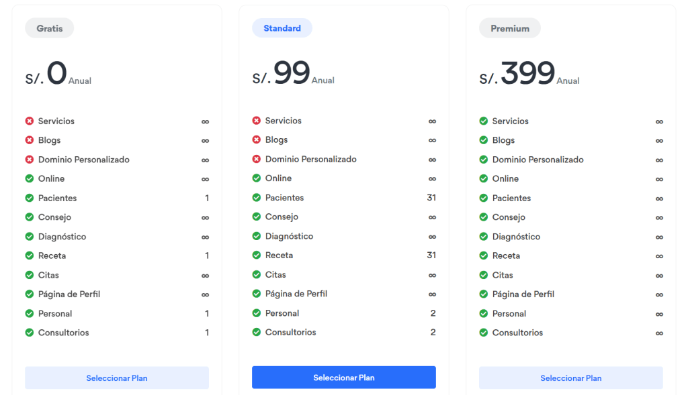Toggle the Receta check icon in Gratis plan
688x395 pixels.
coord(30,256)
